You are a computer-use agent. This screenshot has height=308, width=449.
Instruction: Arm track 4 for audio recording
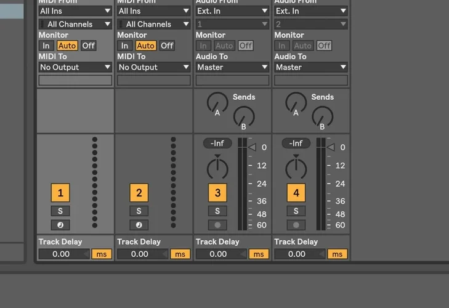(296, 225)
